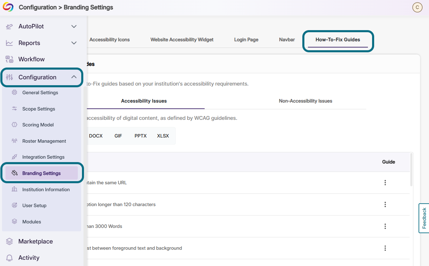Select the XLSX file type tab

coord(163,136)
